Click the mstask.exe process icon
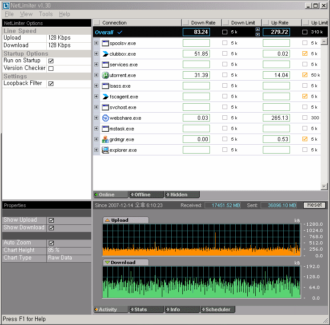 (105, 129)
